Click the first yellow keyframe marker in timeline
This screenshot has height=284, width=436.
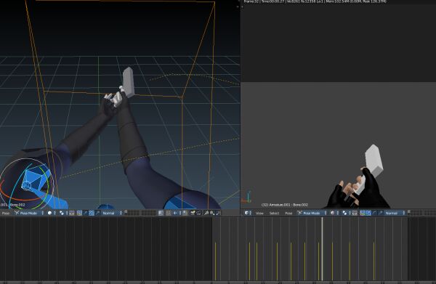coord(216,261)
